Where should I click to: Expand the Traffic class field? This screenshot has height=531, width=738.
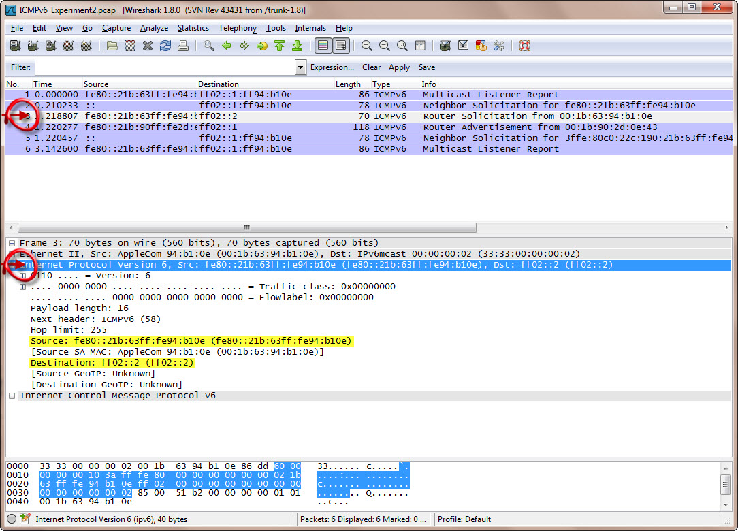pos(23,287)
